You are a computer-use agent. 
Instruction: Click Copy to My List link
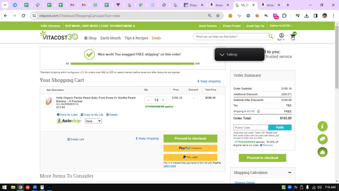pos(92,115)
